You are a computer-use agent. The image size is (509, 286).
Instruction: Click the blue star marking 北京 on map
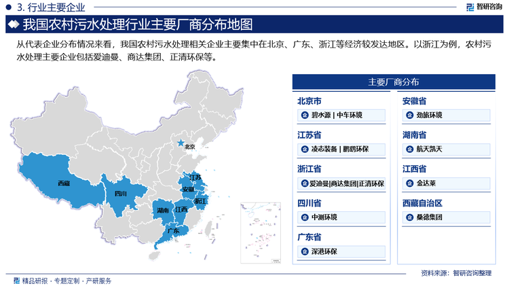tap(181, 143)
